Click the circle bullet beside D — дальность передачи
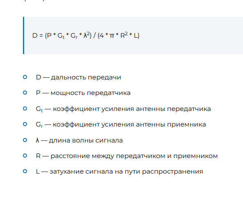 (x=25, y=77)
